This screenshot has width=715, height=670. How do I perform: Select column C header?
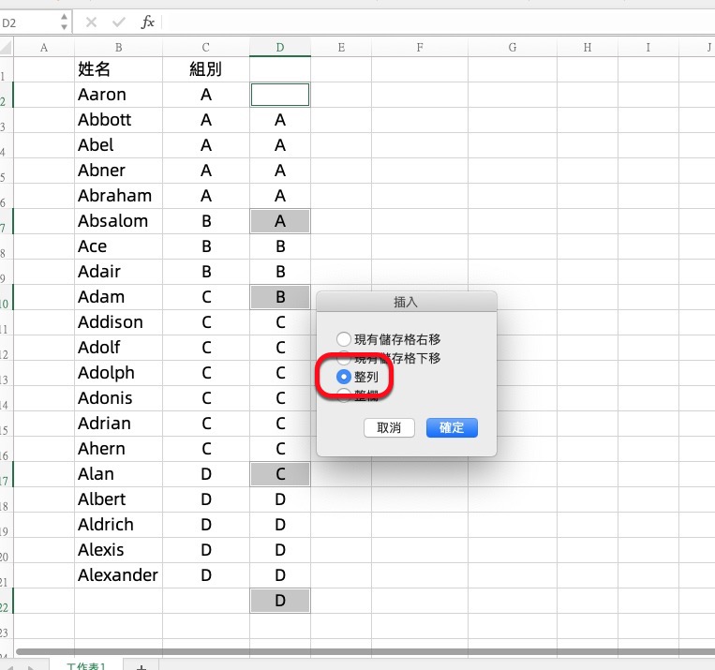coord(205,48)
